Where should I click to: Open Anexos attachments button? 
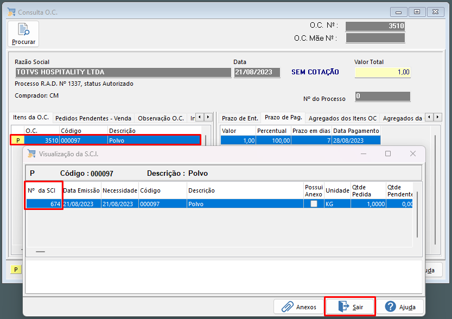pyautogui.click(x=298, y=307)
